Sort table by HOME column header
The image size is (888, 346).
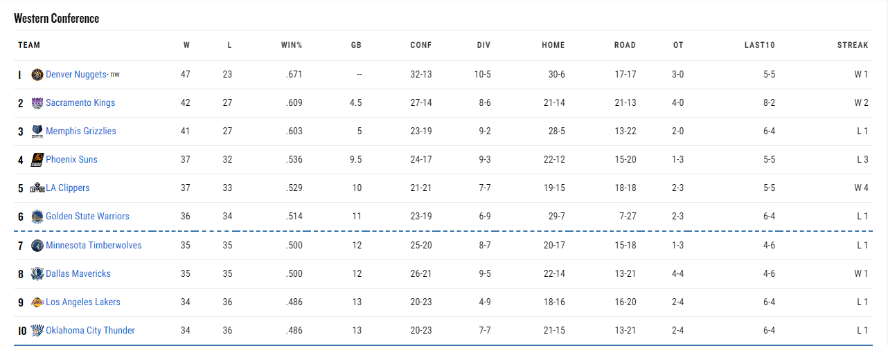pos(553,45)
